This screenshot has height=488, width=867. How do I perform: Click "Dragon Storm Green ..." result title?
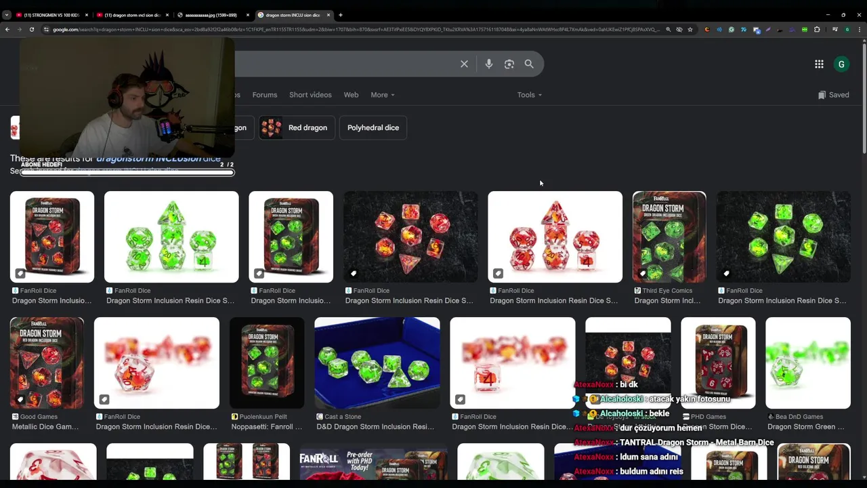pos(806,427)
